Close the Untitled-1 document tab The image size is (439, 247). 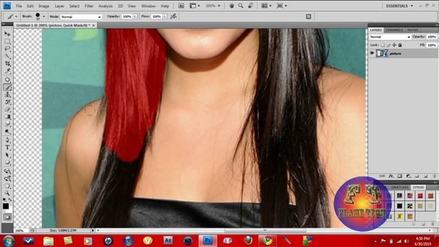coord(94,25)
